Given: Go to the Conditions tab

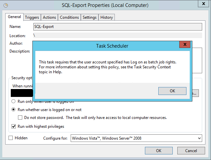Looking at the screenshot, I should [x=69, y=17].
